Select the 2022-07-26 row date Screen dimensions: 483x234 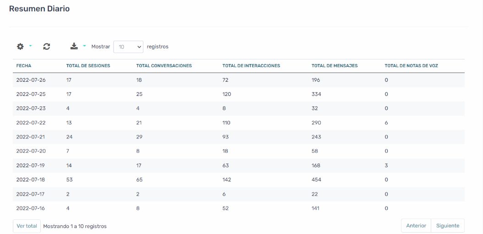tap(31, 80)
